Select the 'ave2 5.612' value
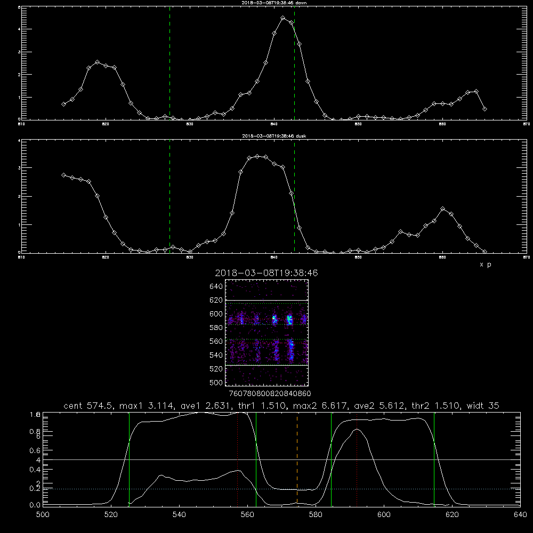Screen dimensions: 533x533 coord(379,406)
